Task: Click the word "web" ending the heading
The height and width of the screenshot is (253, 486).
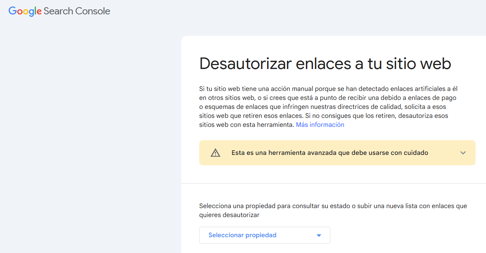Action: coord(435,64)
